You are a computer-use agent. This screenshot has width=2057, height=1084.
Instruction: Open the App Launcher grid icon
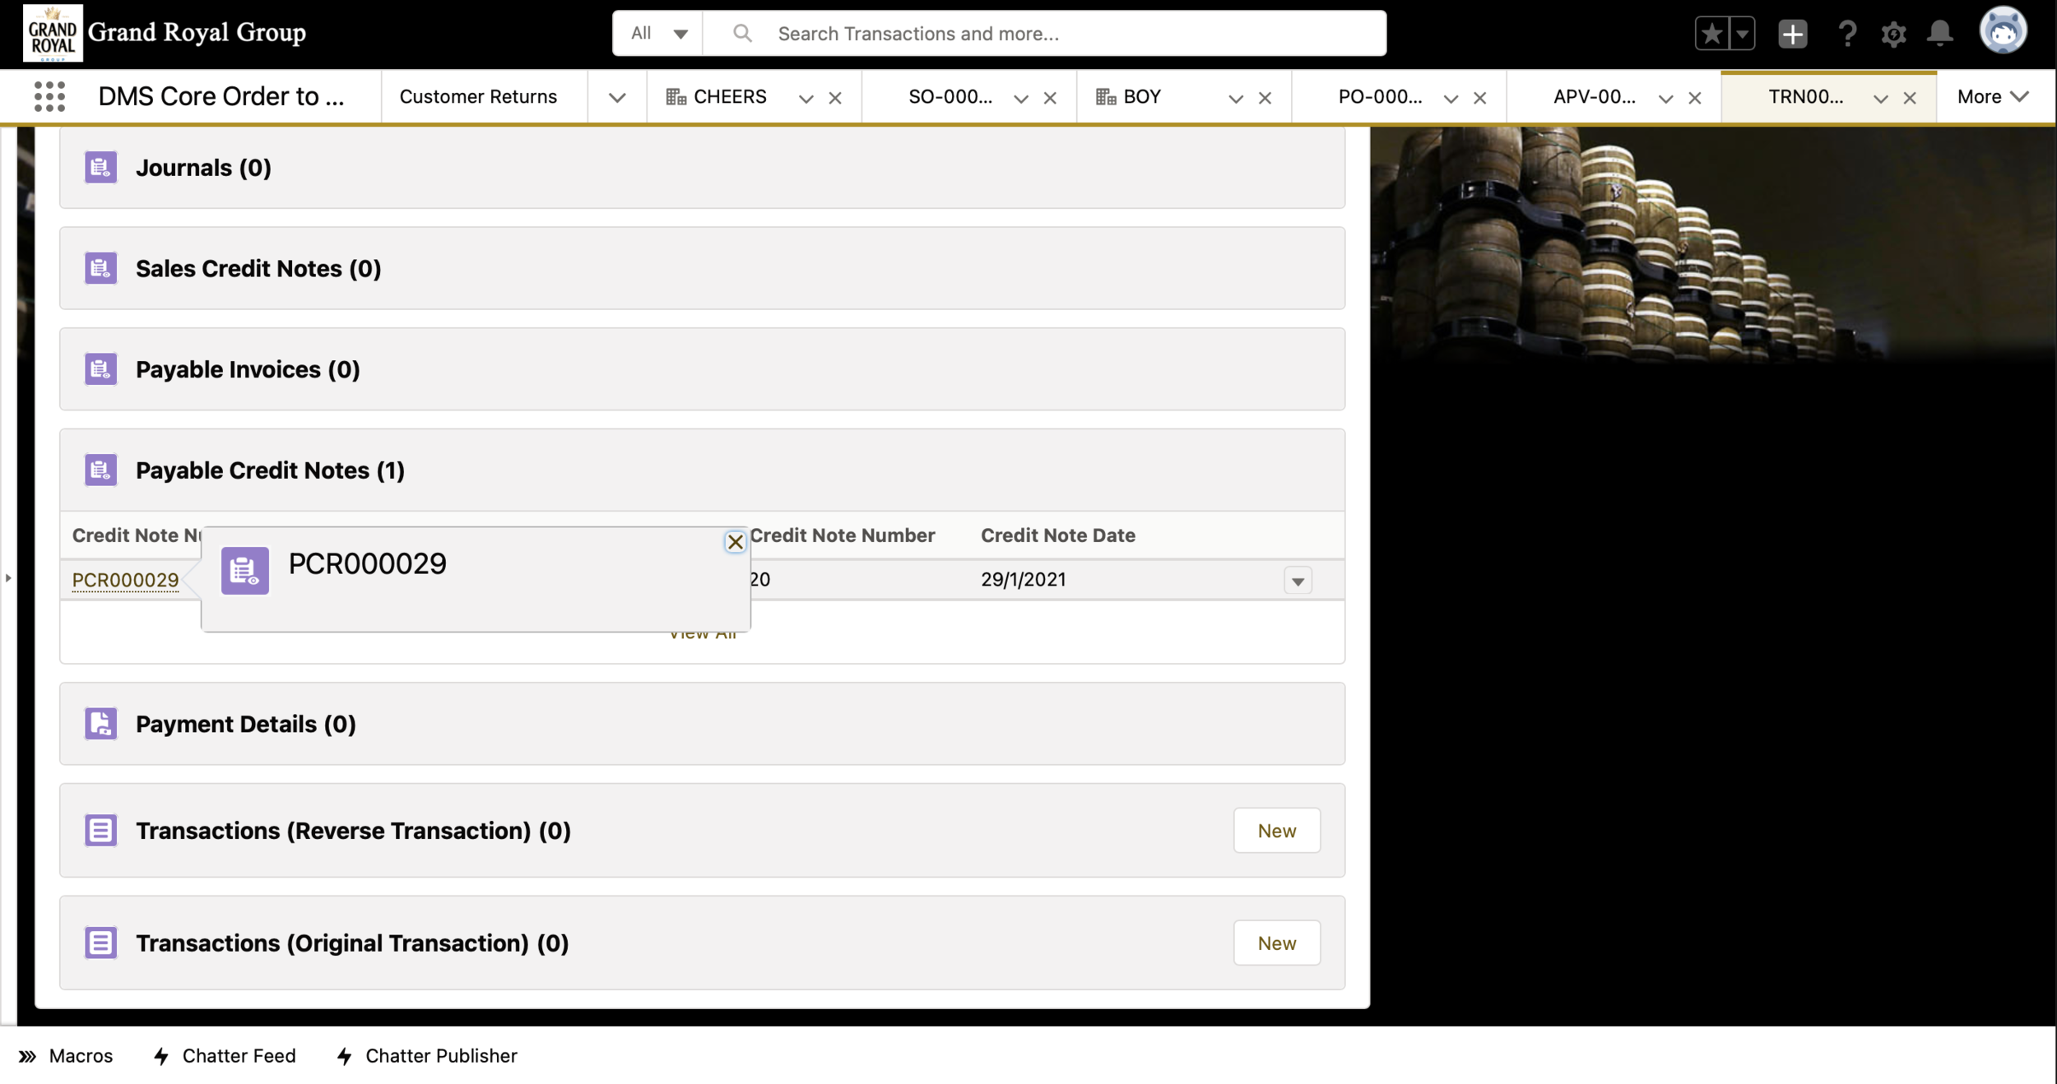click(x=49, y=97)
